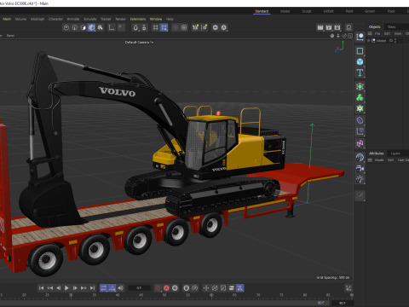Screen dimensions: 409x307
Task: Add a Camera object
Action: pos(360,168)
